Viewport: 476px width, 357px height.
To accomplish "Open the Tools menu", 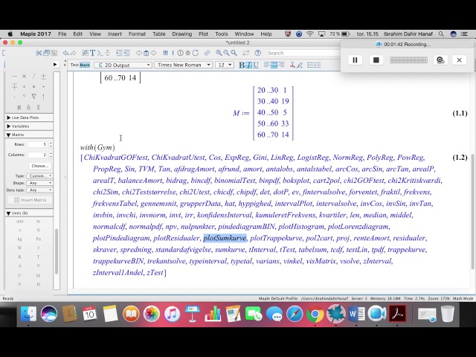I will pos(222,34).
